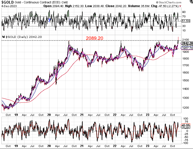This screenshot has width=193, height=149.
Task: Click the $GOLD ticker symbol title
Action: pos(7,2)
